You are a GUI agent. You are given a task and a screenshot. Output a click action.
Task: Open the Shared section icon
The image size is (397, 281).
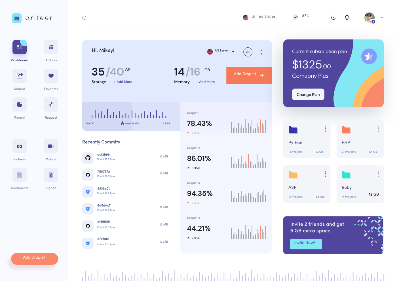pos(19,76)
